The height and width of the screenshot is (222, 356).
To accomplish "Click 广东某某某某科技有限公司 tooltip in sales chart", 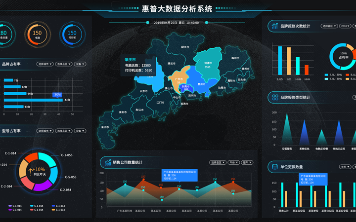I will [179, 175].
